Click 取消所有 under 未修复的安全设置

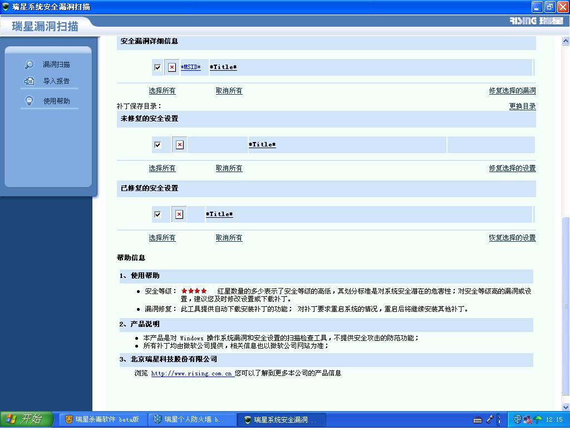coord(229,168)
